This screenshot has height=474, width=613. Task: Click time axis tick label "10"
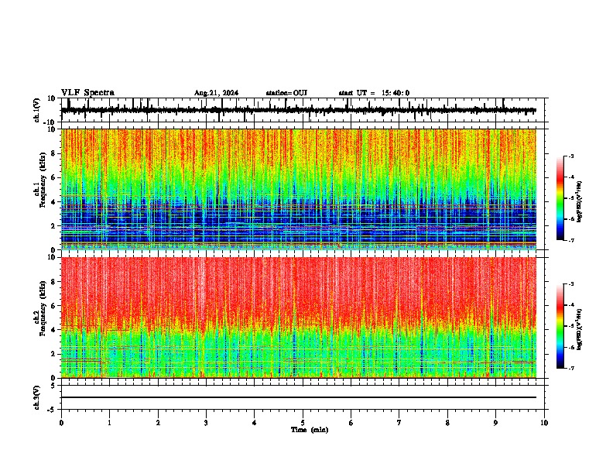(544, 423)
